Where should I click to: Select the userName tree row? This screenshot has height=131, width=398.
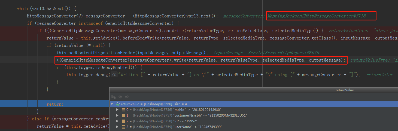(191, 127)
